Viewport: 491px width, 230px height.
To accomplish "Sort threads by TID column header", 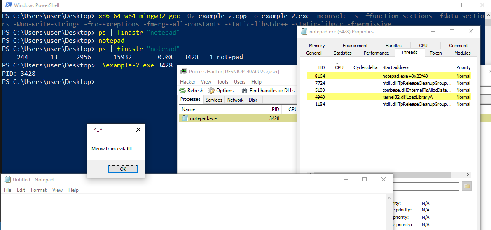I will pos(317,67).
